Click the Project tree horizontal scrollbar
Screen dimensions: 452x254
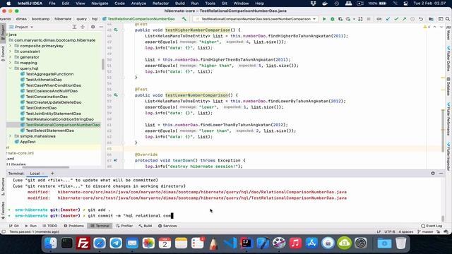click(45, 167)
